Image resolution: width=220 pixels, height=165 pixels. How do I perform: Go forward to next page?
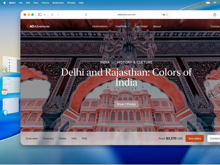(58, 15)
